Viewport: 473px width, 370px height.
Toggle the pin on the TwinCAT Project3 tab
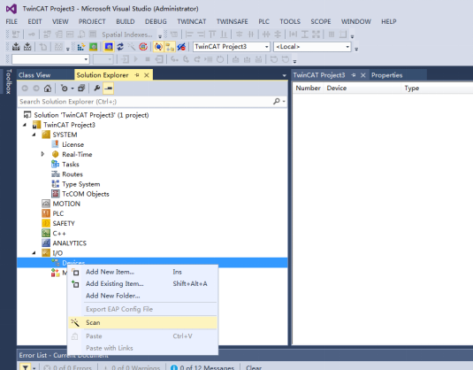coord(354,75)
